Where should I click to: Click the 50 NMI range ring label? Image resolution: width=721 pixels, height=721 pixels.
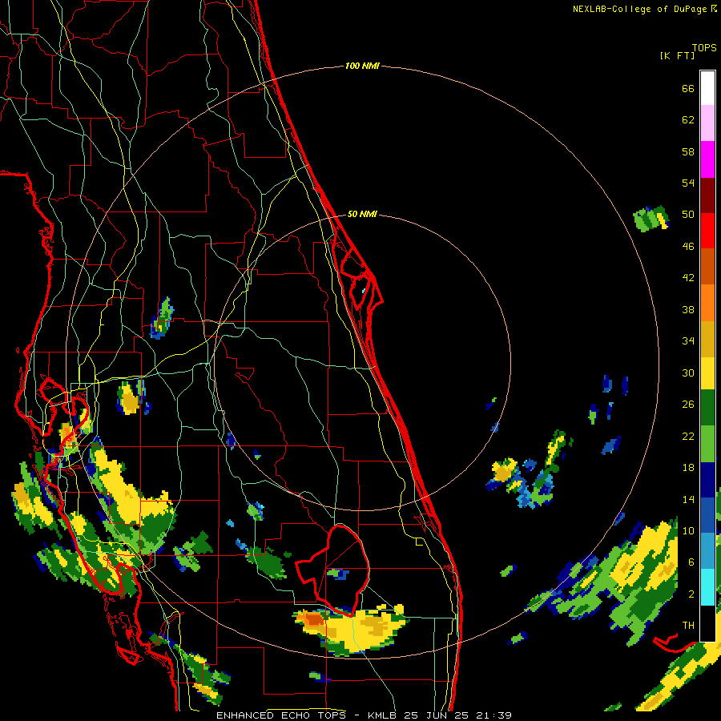point(362,214)
